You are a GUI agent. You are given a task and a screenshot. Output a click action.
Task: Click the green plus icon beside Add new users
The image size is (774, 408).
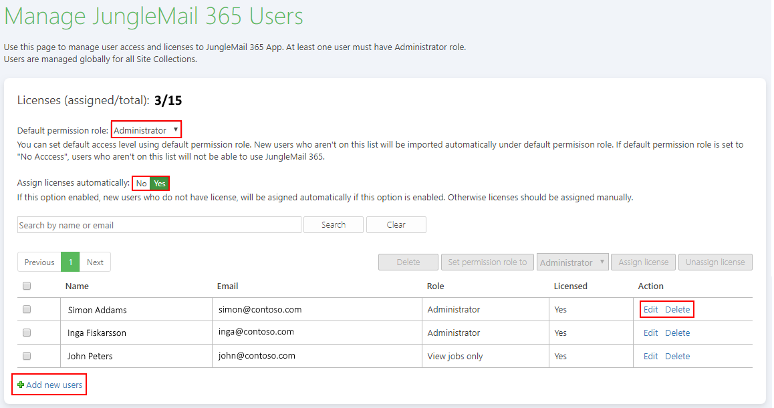[21, 384]
